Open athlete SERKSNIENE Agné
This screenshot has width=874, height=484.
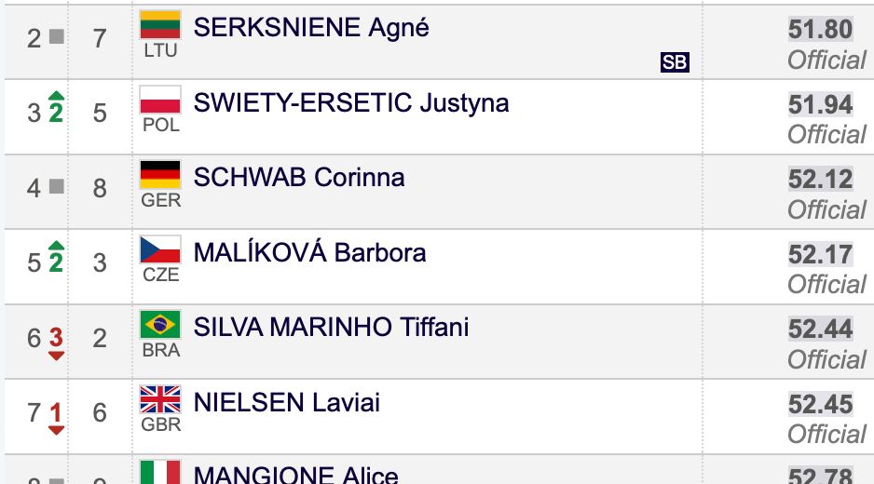(x=311, y=28)
